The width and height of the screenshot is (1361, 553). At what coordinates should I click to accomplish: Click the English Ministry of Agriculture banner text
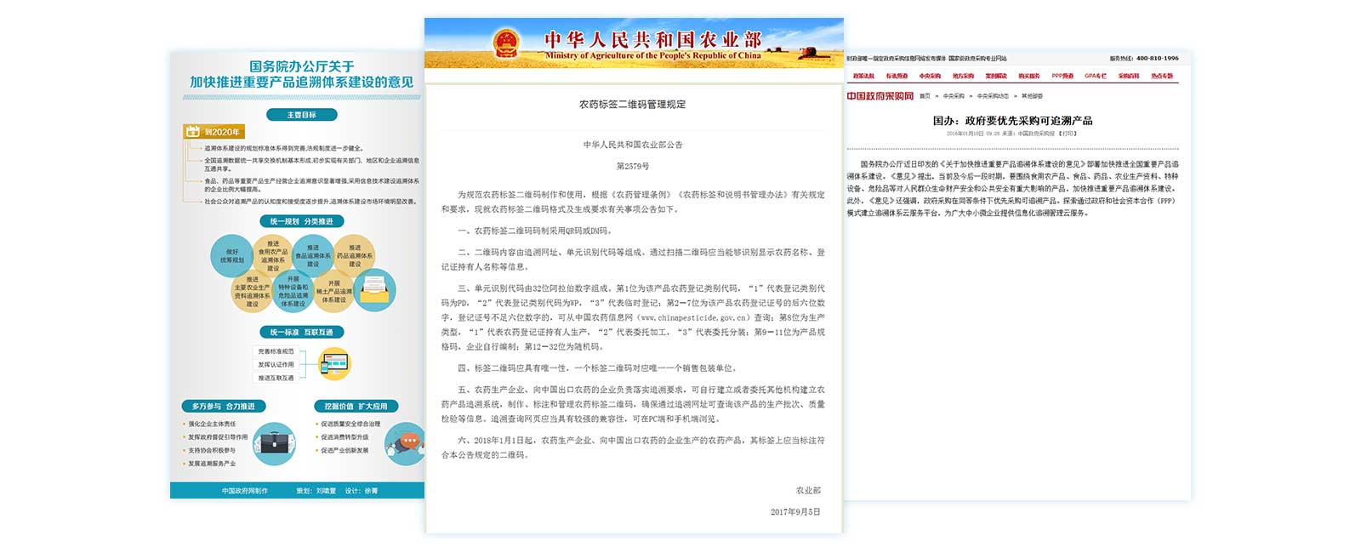click(x=653, y=56)
